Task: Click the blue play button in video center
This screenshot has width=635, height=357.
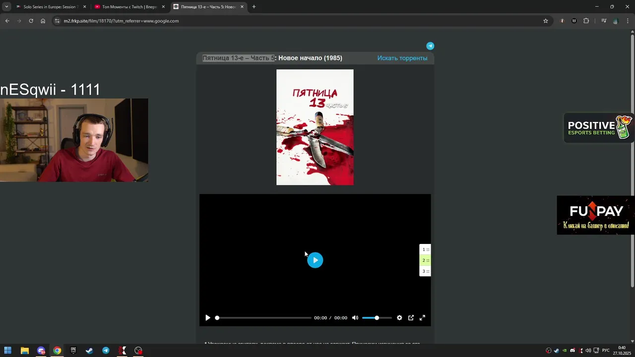Action: coord(315,260)
